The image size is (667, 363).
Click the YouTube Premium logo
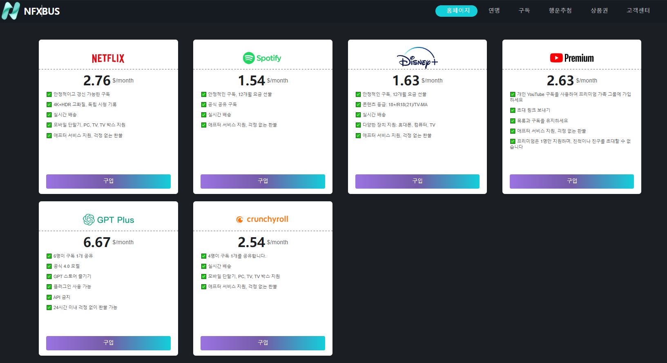click(572, 58)
